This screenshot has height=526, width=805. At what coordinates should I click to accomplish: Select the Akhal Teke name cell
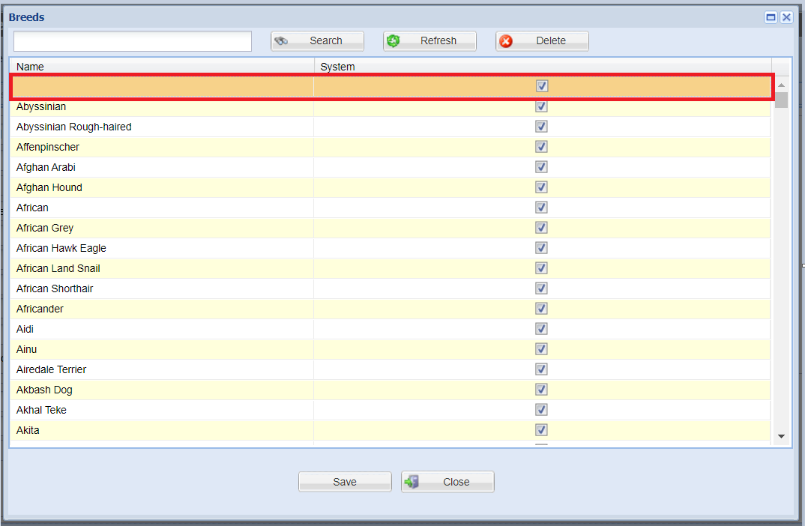[x=162, y=410]
